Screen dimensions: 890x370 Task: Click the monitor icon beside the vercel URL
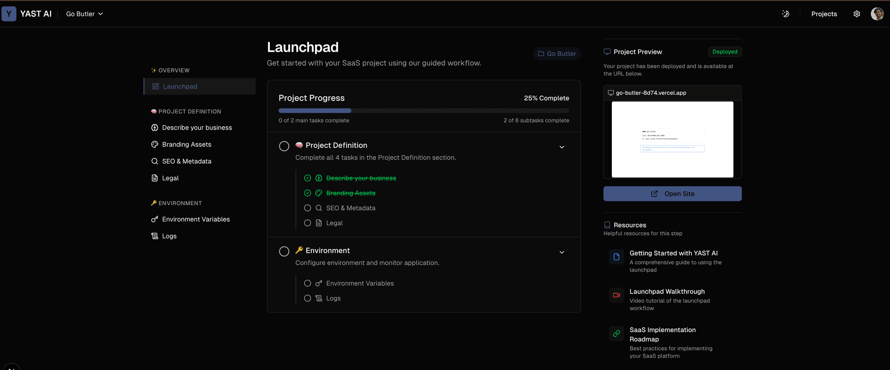(611, 93)
